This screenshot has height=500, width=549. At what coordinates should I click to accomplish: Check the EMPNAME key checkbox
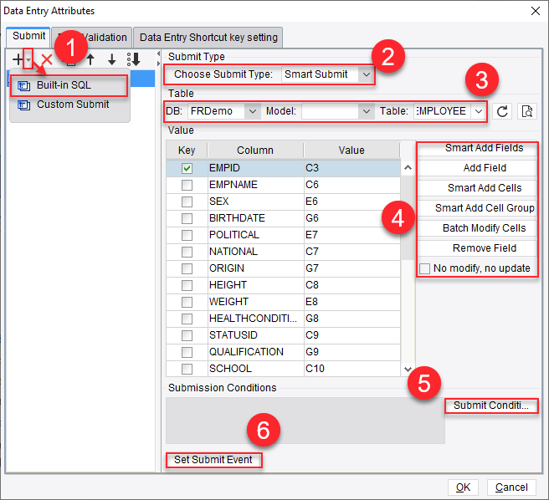coord(187,185)
